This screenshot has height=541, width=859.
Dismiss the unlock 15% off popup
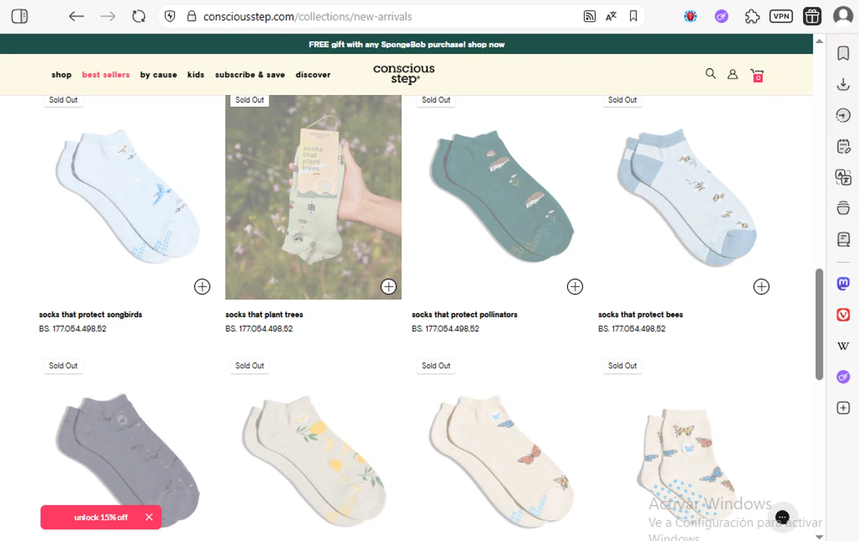[x=149, y=517]
